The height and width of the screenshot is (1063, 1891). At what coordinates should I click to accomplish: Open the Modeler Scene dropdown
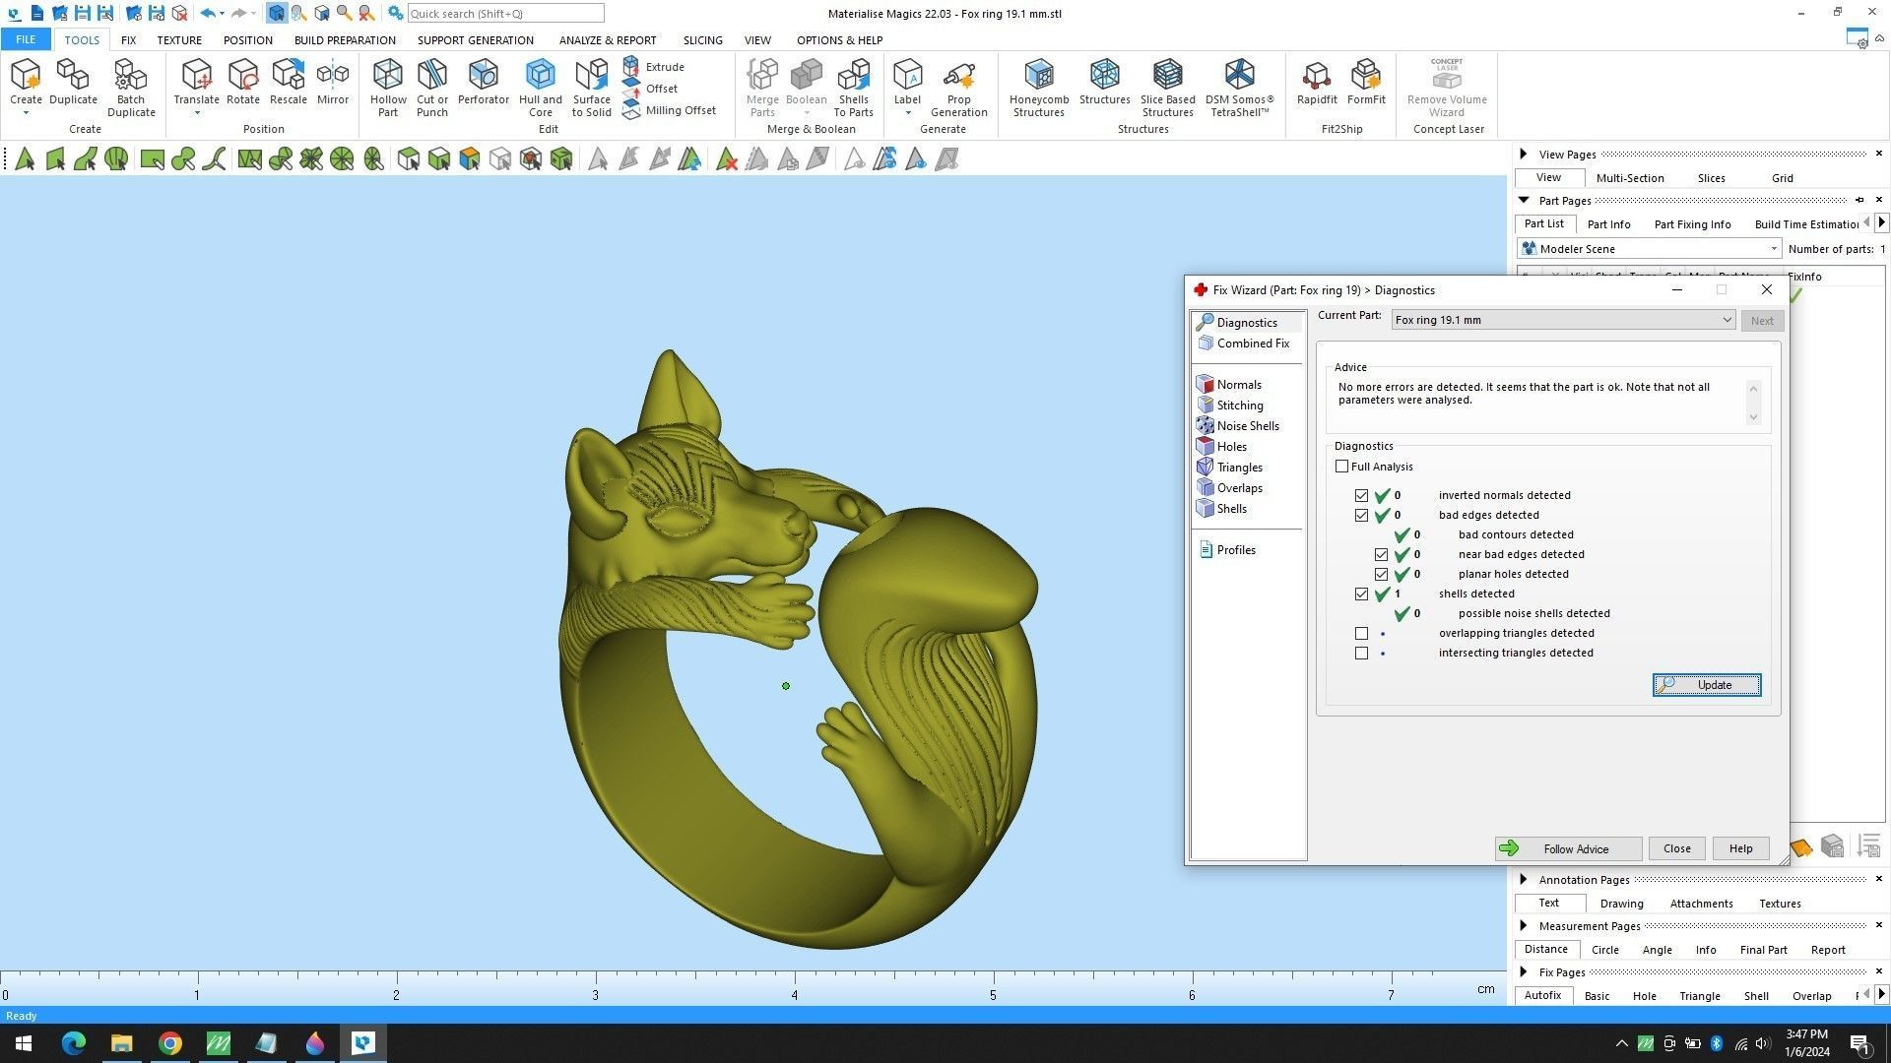(1650, 249)
